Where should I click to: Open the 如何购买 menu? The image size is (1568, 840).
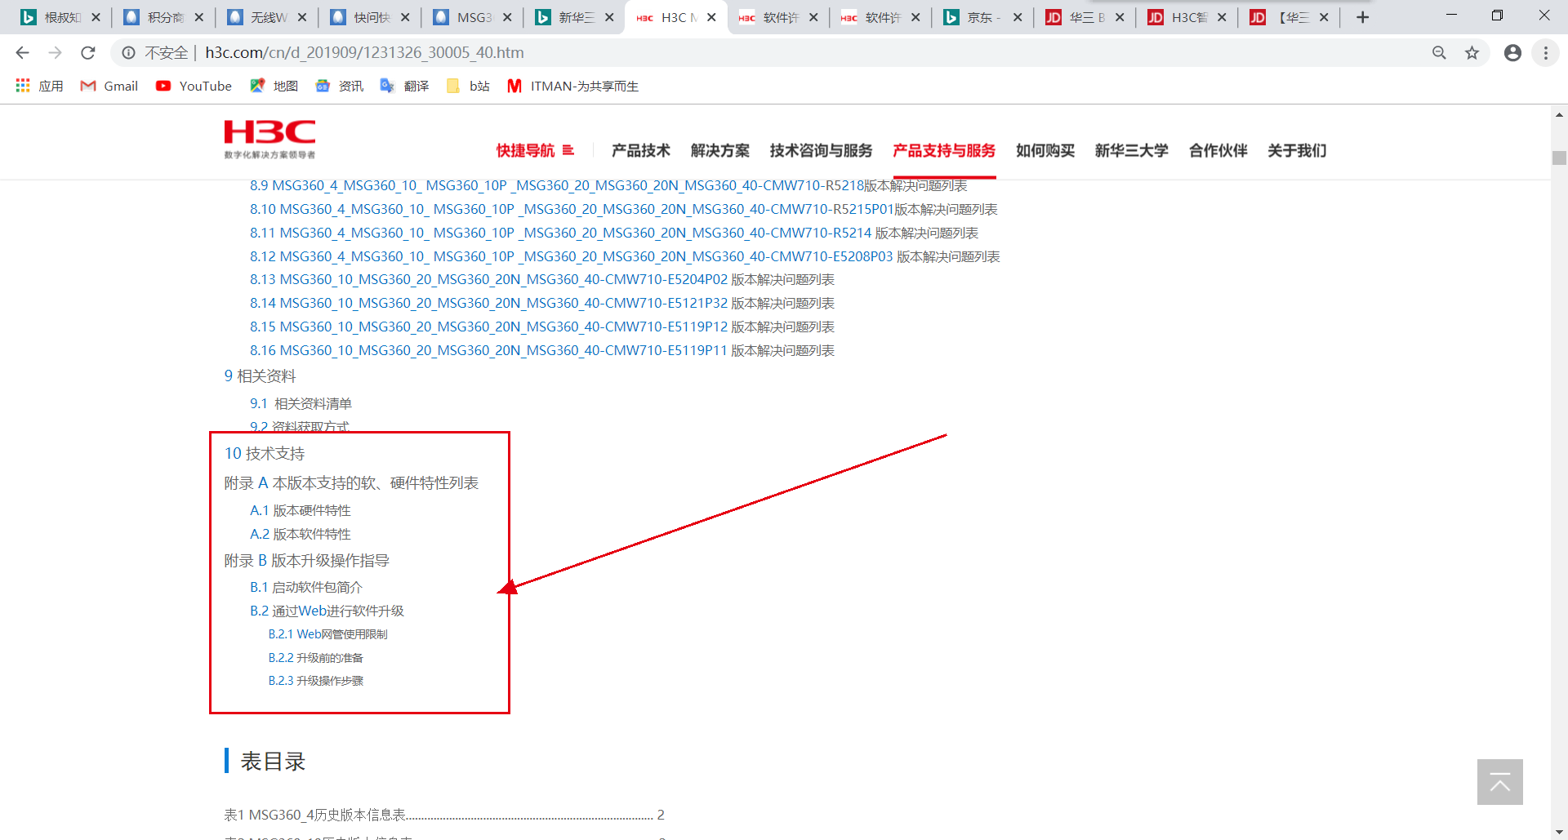click(x=1045, y=150)
